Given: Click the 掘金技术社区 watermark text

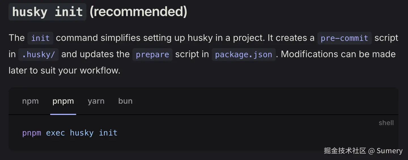Looking at the screenshot, I should 345,151.
